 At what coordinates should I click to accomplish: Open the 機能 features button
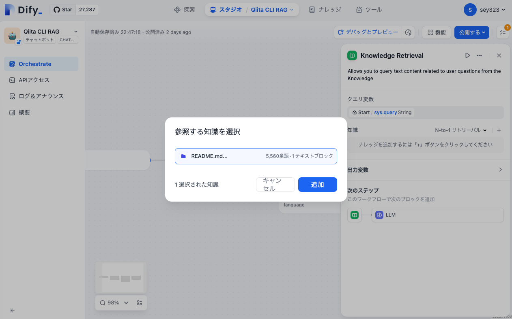point(437,32)
